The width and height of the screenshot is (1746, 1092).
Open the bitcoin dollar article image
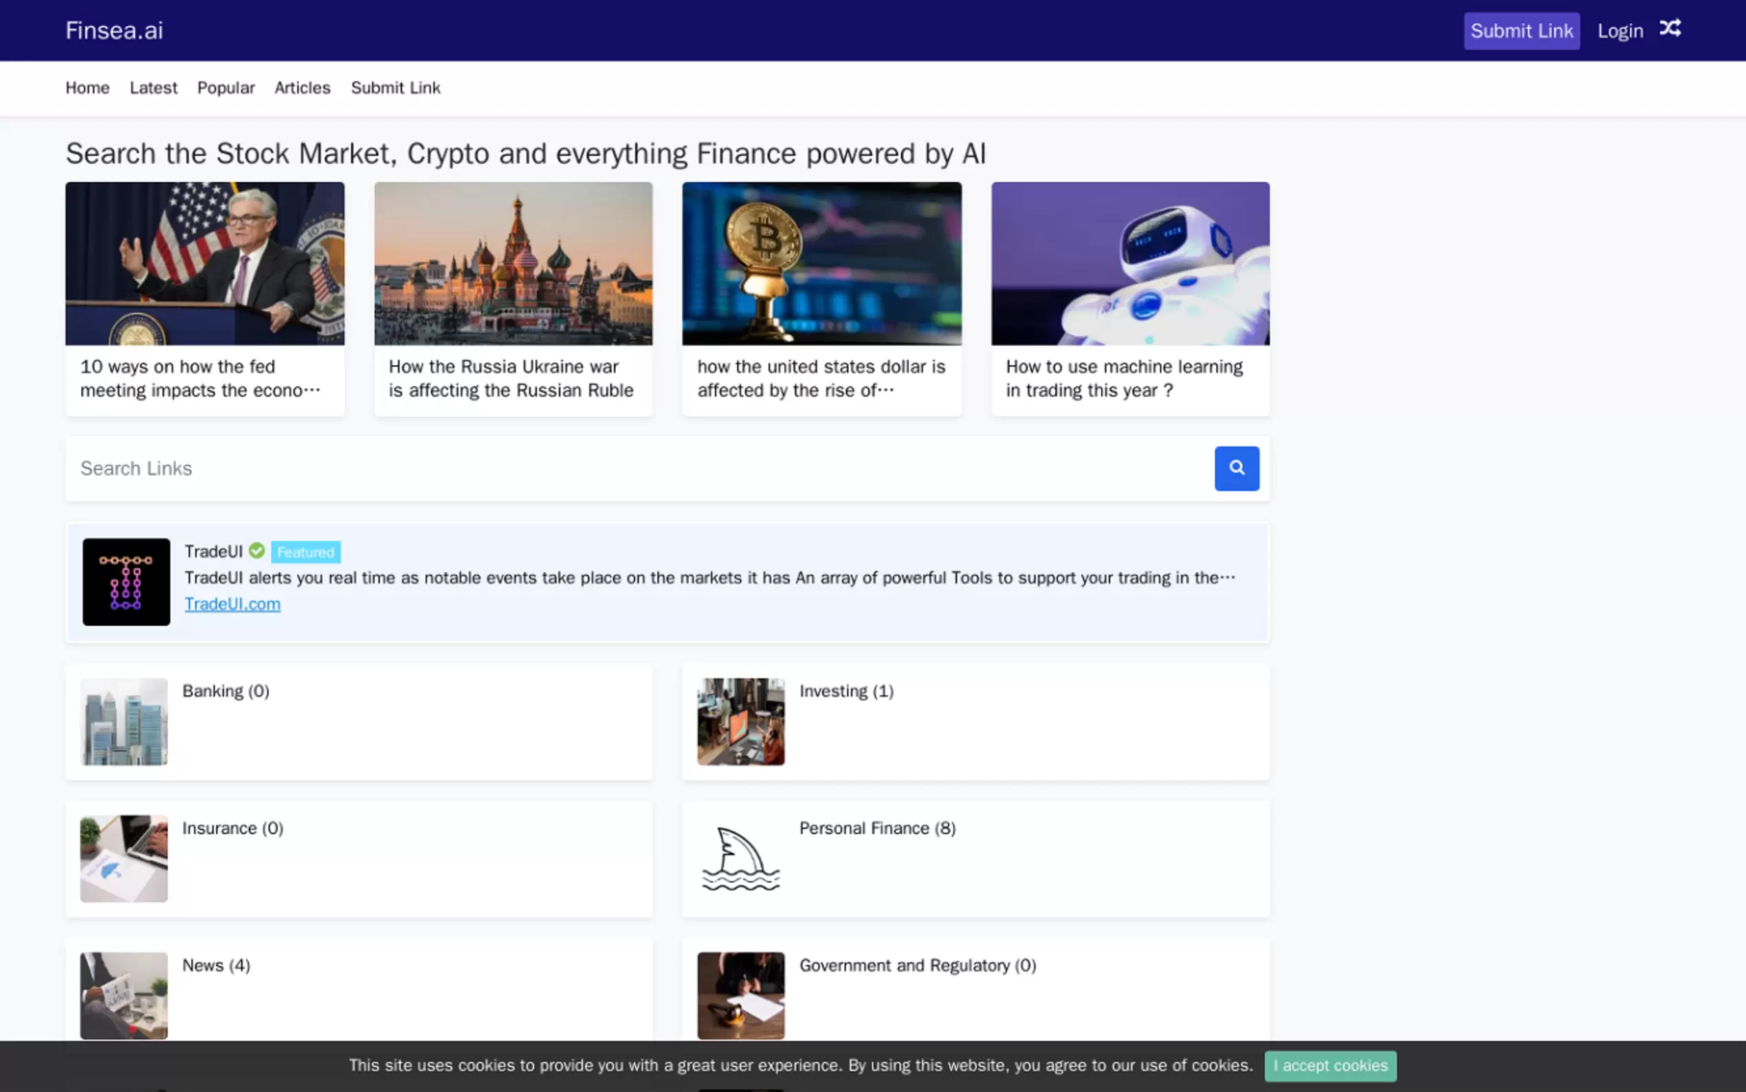click(x=821, y=263)
